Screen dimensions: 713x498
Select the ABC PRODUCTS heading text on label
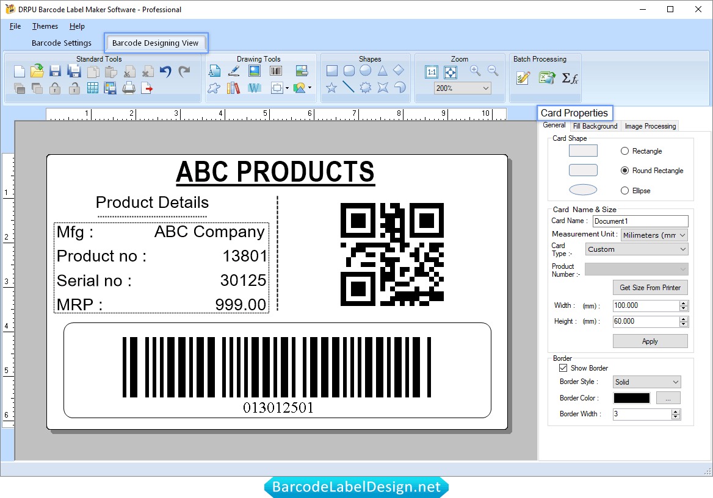pyautogui.click(x=275, y=173)
